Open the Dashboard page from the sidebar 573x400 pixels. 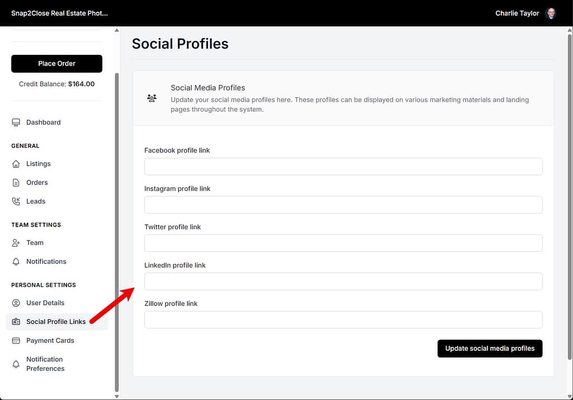44,122
